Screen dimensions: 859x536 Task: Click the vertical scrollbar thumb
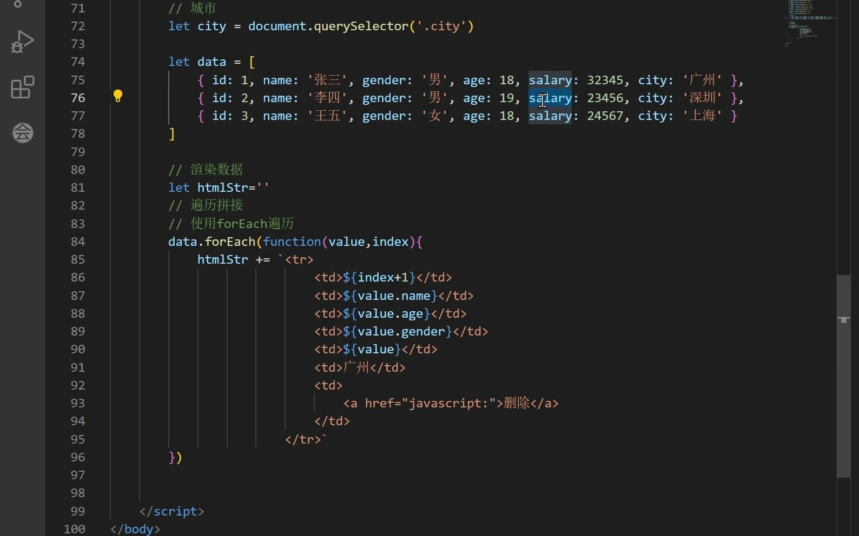click(x=844, y=376)
